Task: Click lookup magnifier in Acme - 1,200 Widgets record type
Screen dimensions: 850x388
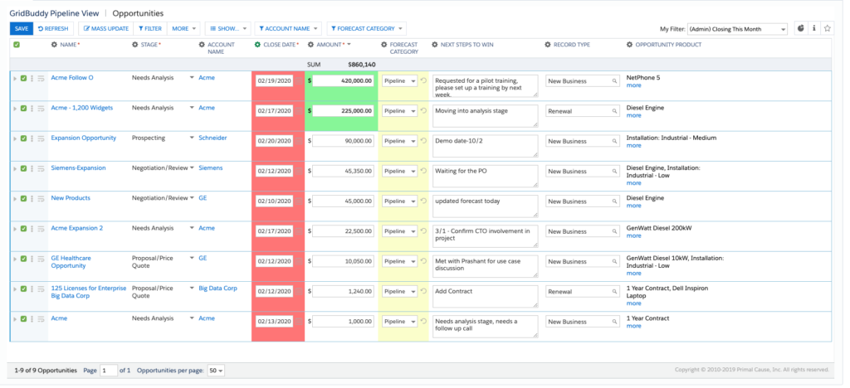Action: [x=615, y=111]
